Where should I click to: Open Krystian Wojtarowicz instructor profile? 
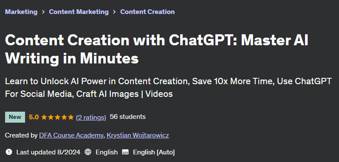click(138, 135)
